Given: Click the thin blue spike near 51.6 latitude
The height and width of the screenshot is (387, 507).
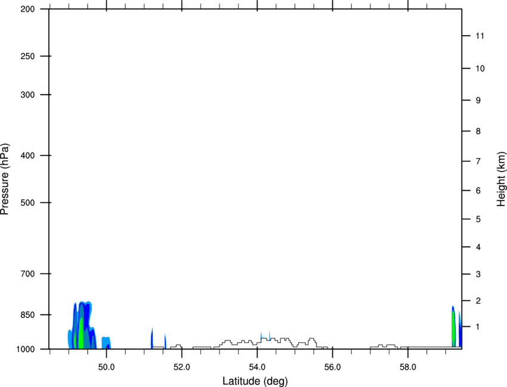Looking at the screenshot, I should click(165, 342).
